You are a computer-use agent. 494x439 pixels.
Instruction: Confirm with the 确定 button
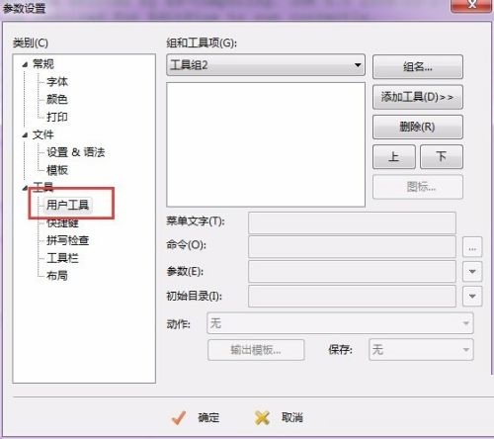(208, 417)
